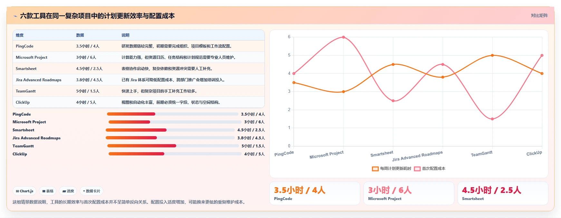Click the pink data point at ClickUp

[x=542, y=56]
